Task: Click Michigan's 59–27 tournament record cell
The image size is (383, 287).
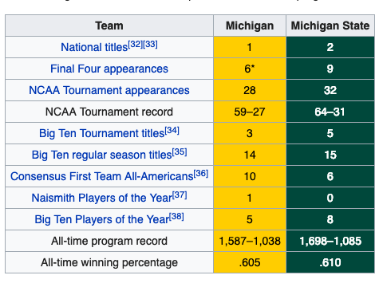Action: click(x=250, y=112)
